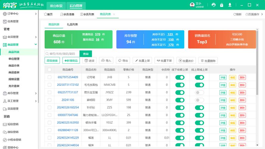The width and height of the screenshot is (265, 149).
Task: Expand 库存管理 chevron arrow
Action: [x=36, y=93]
